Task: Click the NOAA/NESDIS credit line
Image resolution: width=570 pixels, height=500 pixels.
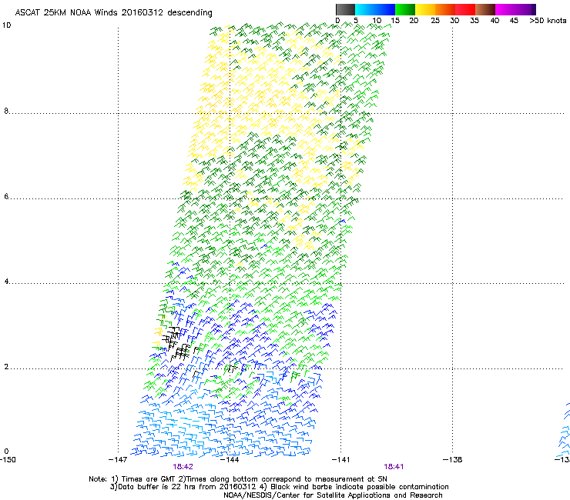Action: coord(333,495)
